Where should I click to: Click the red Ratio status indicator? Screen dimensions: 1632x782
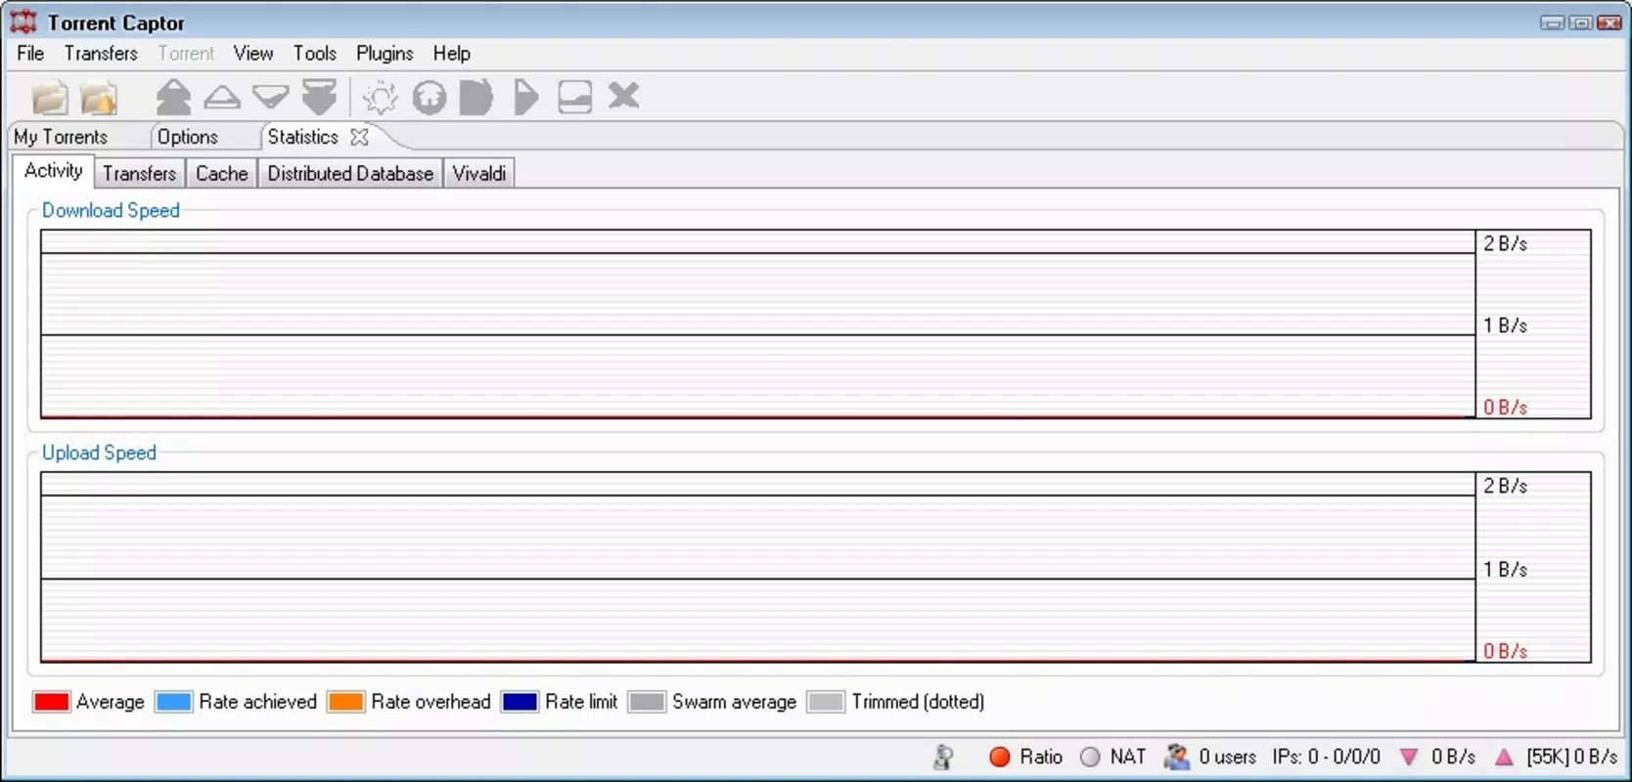click(999, 757)
